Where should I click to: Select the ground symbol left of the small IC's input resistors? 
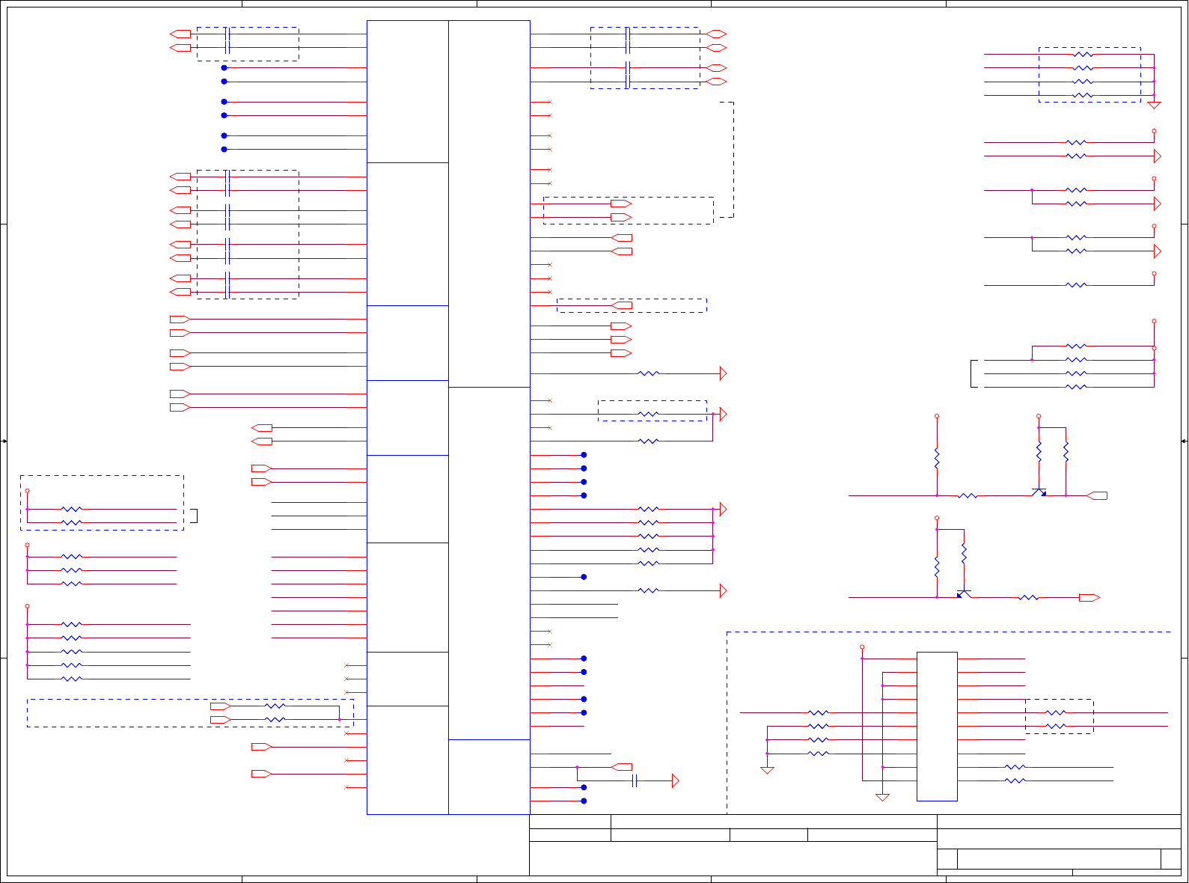tap(767, 770)
